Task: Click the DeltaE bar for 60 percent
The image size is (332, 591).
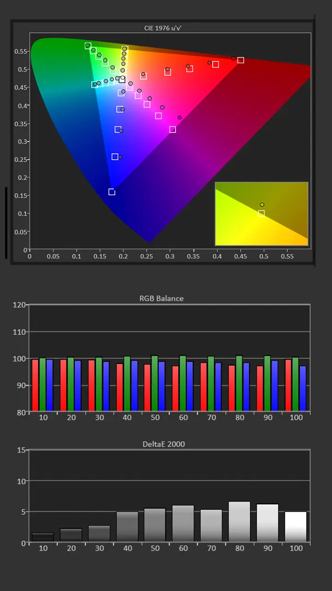Action: 184,524
